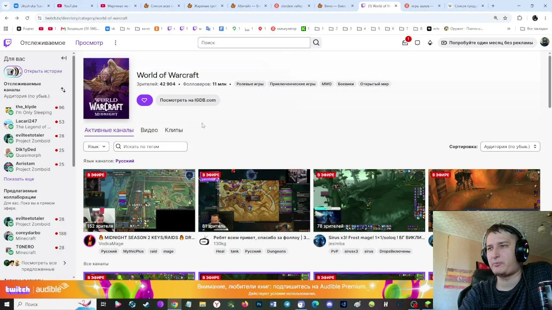This screenshot has height=310, width=552.
Task: Open the 130kg stream thumbnail
Action: point(254,201)
